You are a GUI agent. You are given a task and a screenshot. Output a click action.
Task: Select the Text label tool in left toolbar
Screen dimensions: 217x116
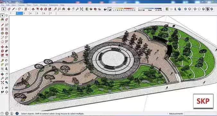tap(6, 65)
